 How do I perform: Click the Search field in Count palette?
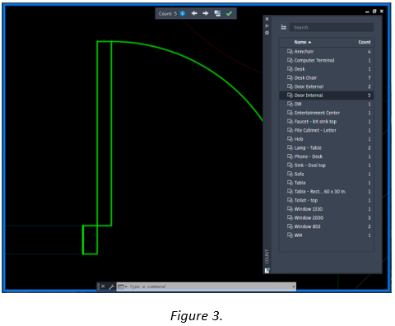[332, 27]
